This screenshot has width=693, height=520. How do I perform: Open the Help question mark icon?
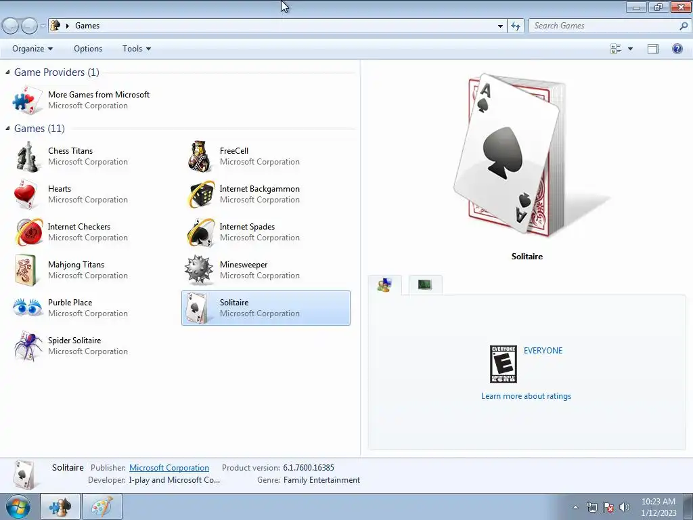[677, 49]
